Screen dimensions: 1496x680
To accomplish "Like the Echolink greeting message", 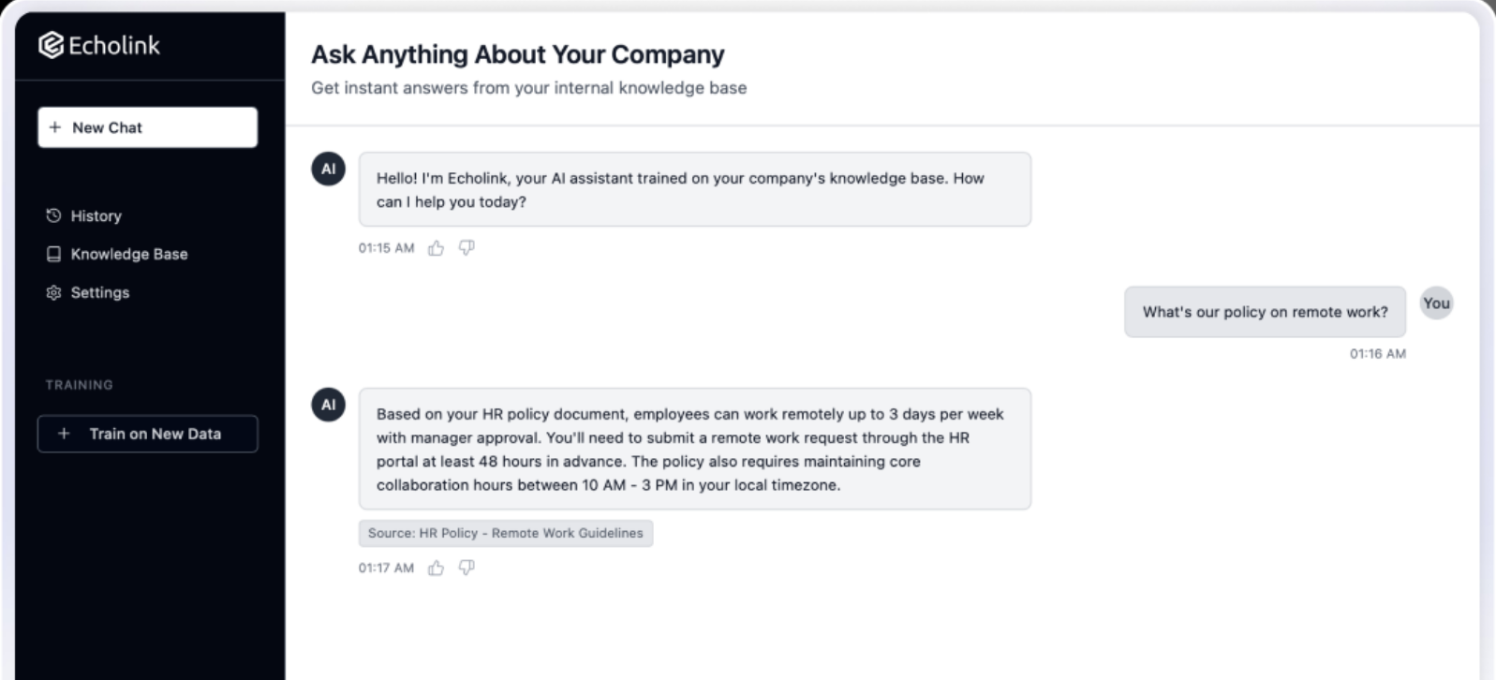I will pyautogui.click(x=436, y=248).
